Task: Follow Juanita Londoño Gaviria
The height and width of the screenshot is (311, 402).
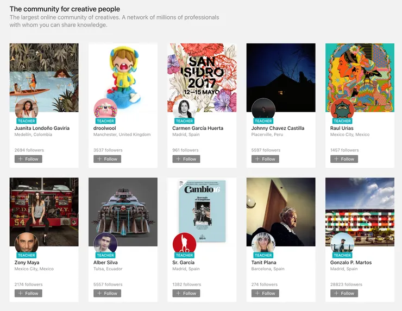Action: [x=28, y=159]
